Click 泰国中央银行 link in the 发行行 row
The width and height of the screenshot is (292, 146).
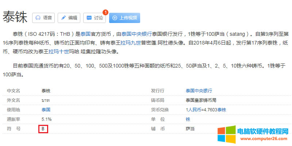[x=199, y=91]
